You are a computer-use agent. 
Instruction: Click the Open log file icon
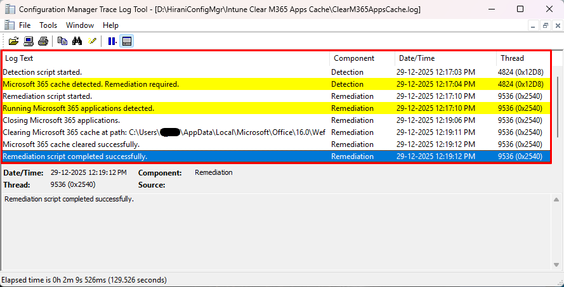[13, 41]
